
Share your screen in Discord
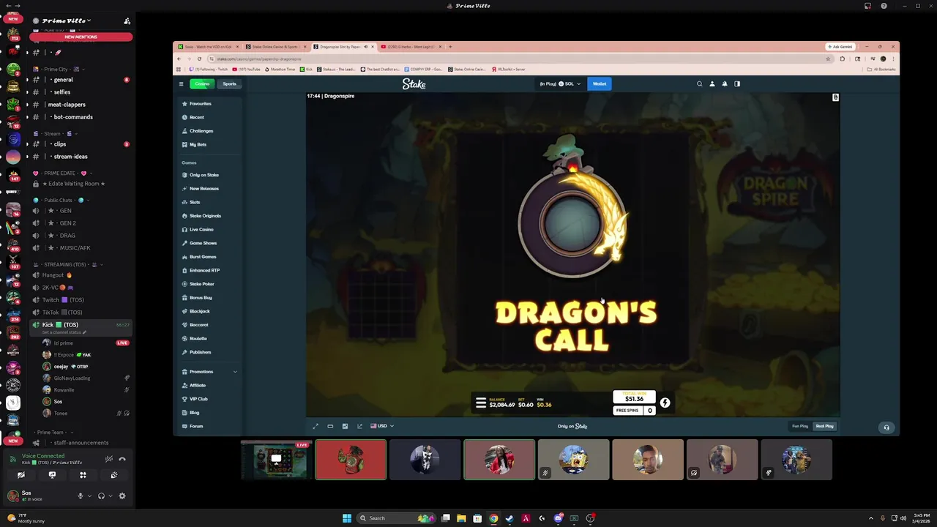click(52, 476)
